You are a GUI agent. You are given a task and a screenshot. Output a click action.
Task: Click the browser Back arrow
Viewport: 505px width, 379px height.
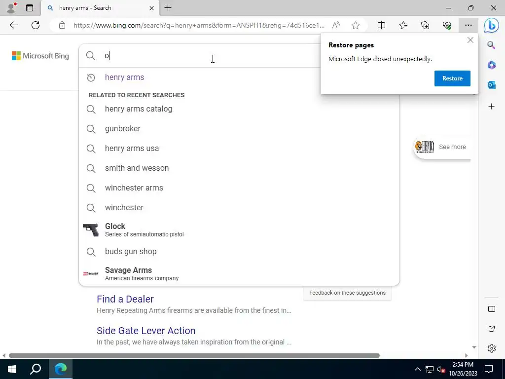[13, 25]
